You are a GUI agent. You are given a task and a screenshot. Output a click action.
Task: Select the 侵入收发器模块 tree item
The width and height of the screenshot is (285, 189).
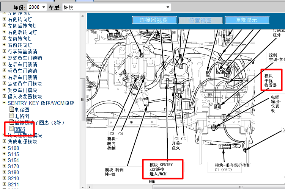25,97
